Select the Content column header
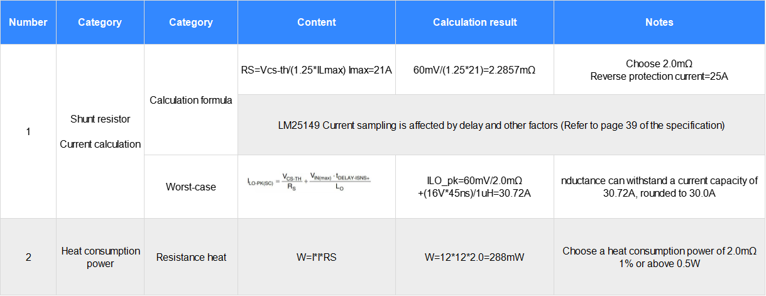This screenshot has height=296, width=766. (x=317, y=22)
